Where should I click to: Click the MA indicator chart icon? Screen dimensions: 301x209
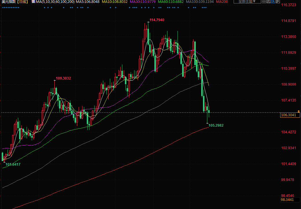click(x=33, y=2)
